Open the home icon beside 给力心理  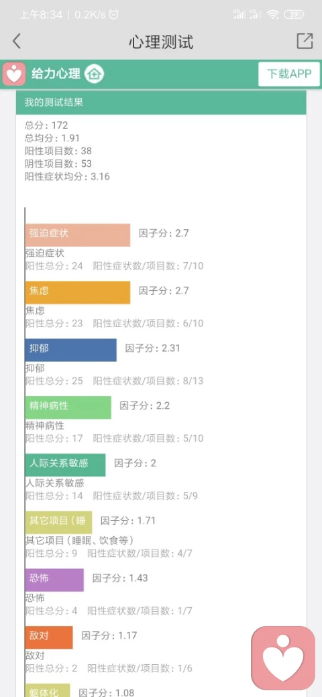click(95, 74)
